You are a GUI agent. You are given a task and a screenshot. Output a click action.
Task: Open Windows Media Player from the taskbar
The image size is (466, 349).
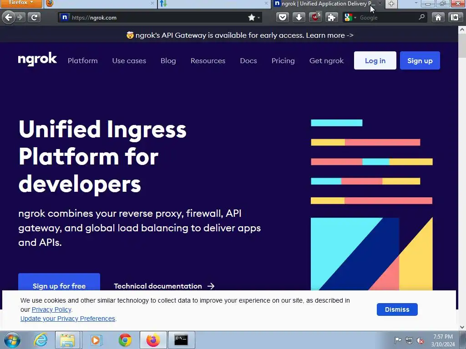pos(96,340)
